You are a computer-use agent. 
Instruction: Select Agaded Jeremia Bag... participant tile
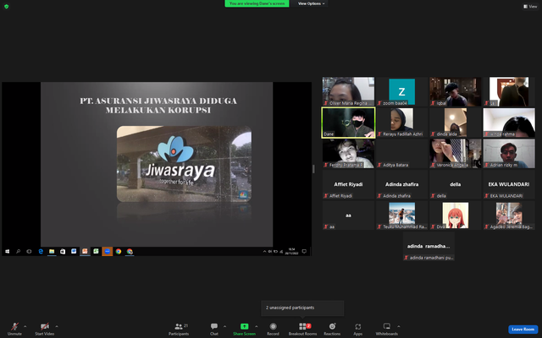coord(509,215)
